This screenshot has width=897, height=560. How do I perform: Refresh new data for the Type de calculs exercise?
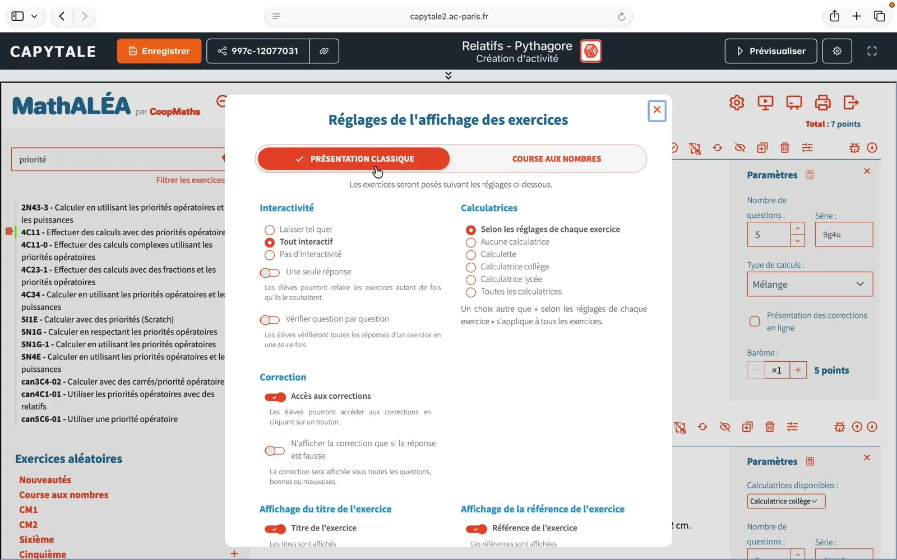tap(718, 148)
